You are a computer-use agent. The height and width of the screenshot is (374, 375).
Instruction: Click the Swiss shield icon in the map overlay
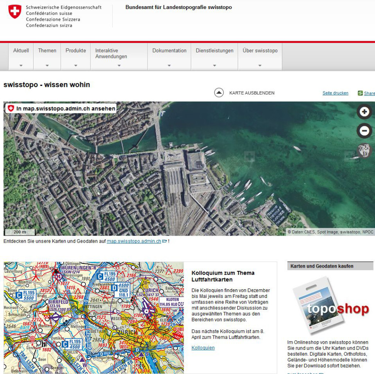(x=11, y=108)
